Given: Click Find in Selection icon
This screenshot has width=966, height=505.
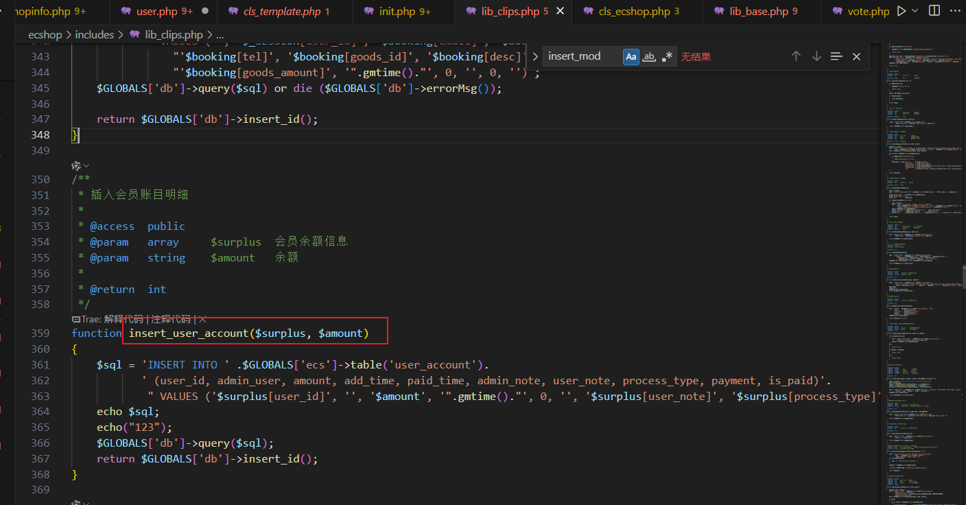Looking at the screenshot, I should point(836,56).
